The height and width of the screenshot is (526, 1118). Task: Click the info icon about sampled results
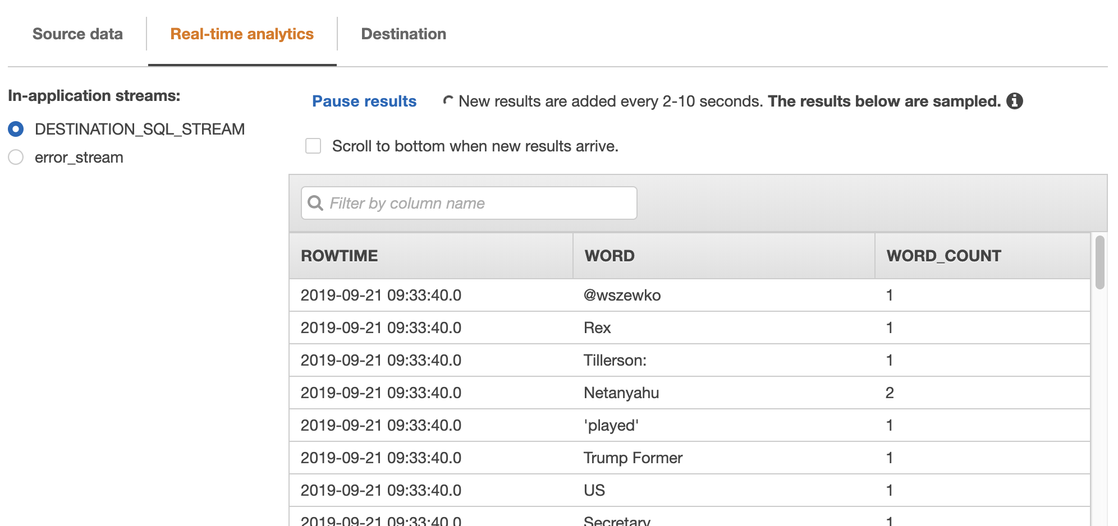pyautogui.click(x=1015, y=101)
